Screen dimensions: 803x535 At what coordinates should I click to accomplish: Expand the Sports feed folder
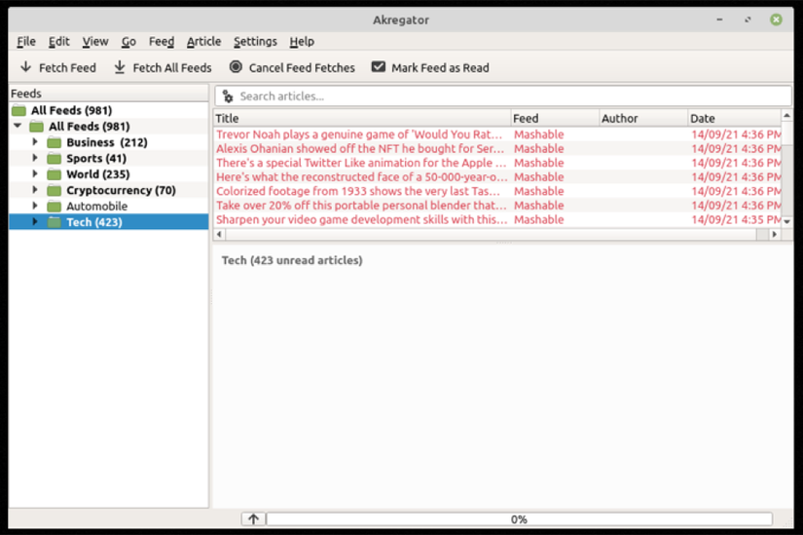tap(35, 158)
